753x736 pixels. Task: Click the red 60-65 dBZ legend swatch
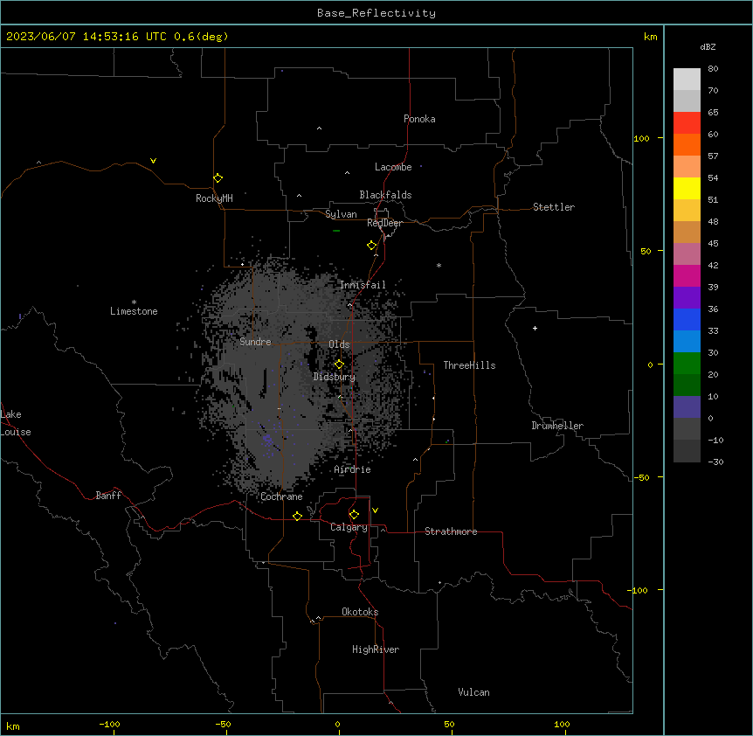tap(687, 123)
